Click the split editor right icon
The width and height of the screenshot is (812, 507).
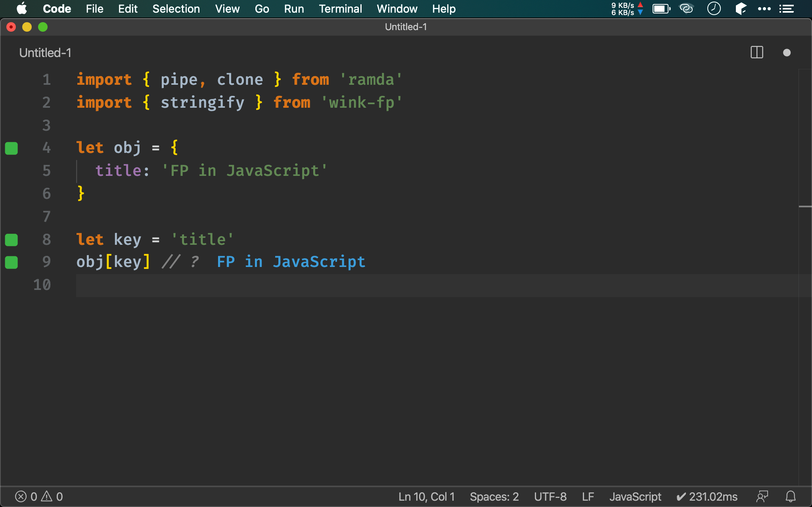tap(756, 52)
